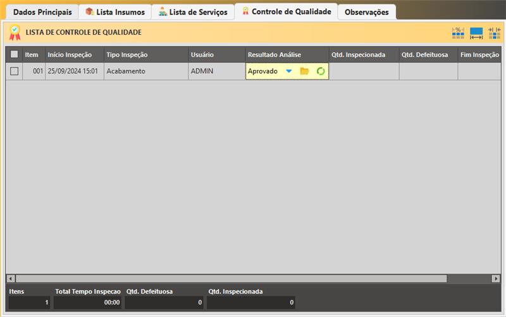Click the Tipo Inspeção column header
Viewport: 506px width, 317px height.
coord(126,55)
